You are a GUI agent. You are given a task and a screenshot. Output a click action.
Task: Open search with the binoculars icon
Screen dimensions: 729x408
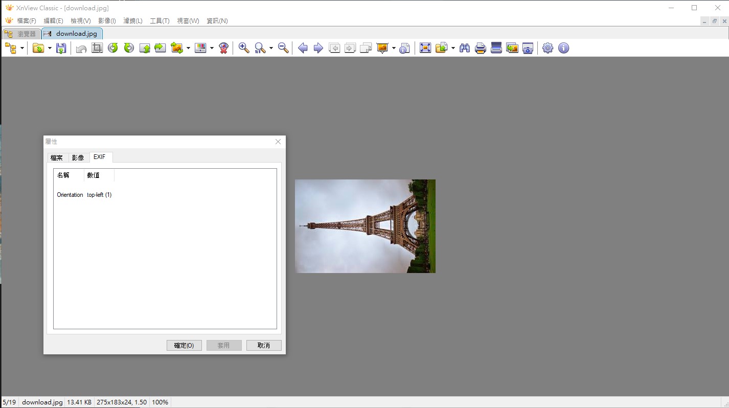click(465, 48)
